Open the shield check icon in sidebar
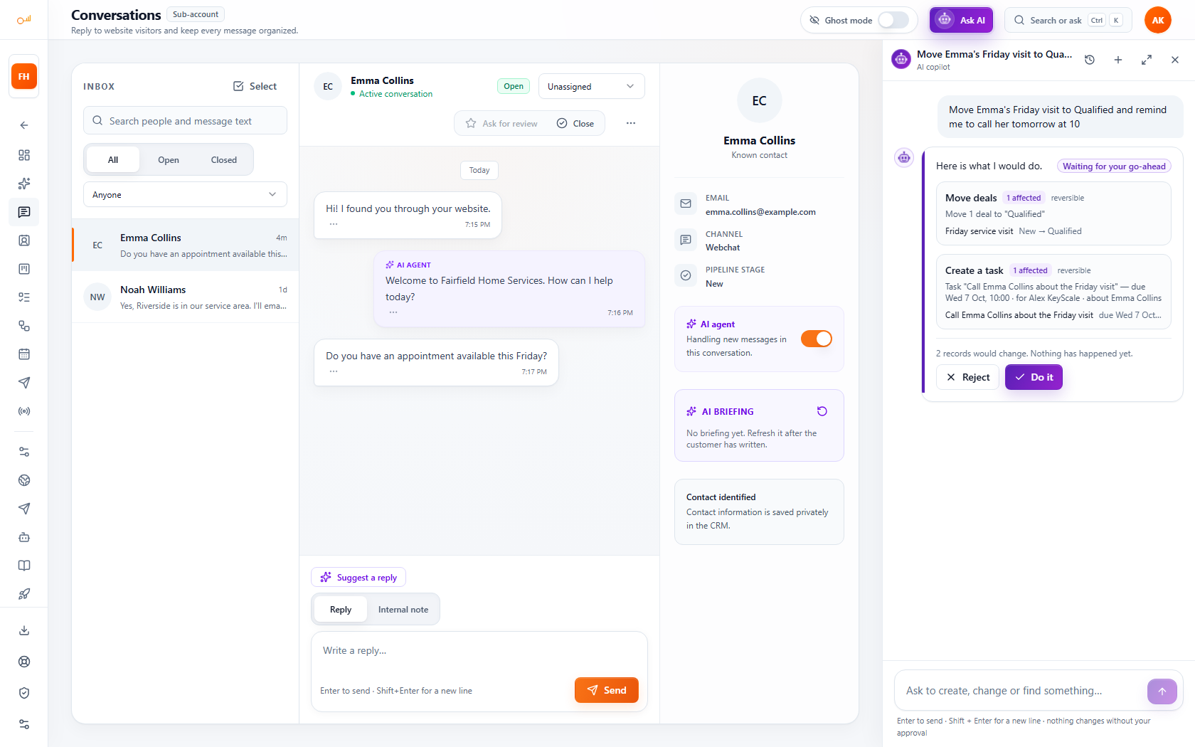This screenshot has height=747, width=1195. click(x=24, y=693)
